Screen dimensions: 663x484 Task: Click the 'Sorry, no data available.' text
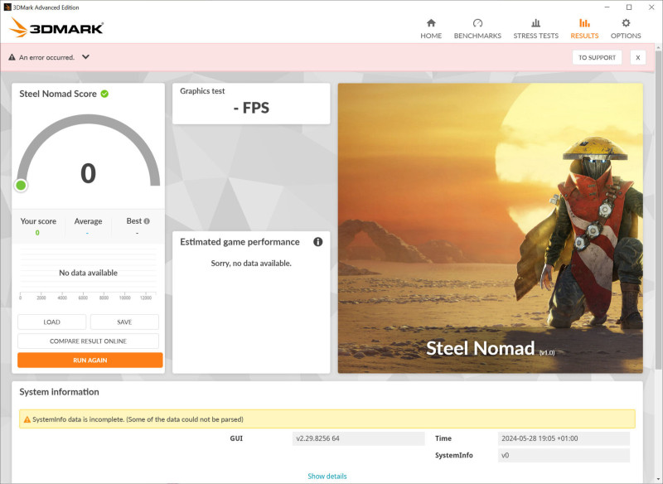point(251,263)
